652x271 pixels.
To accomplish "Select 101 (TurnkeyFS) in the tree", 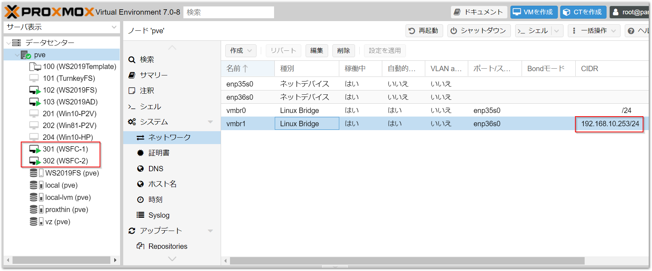I will click(69, 78).
